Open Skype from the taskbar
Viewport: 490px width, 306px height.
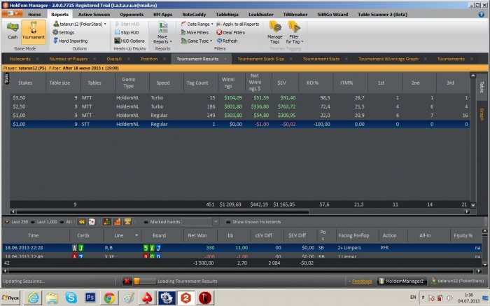(x=71, y=298)
